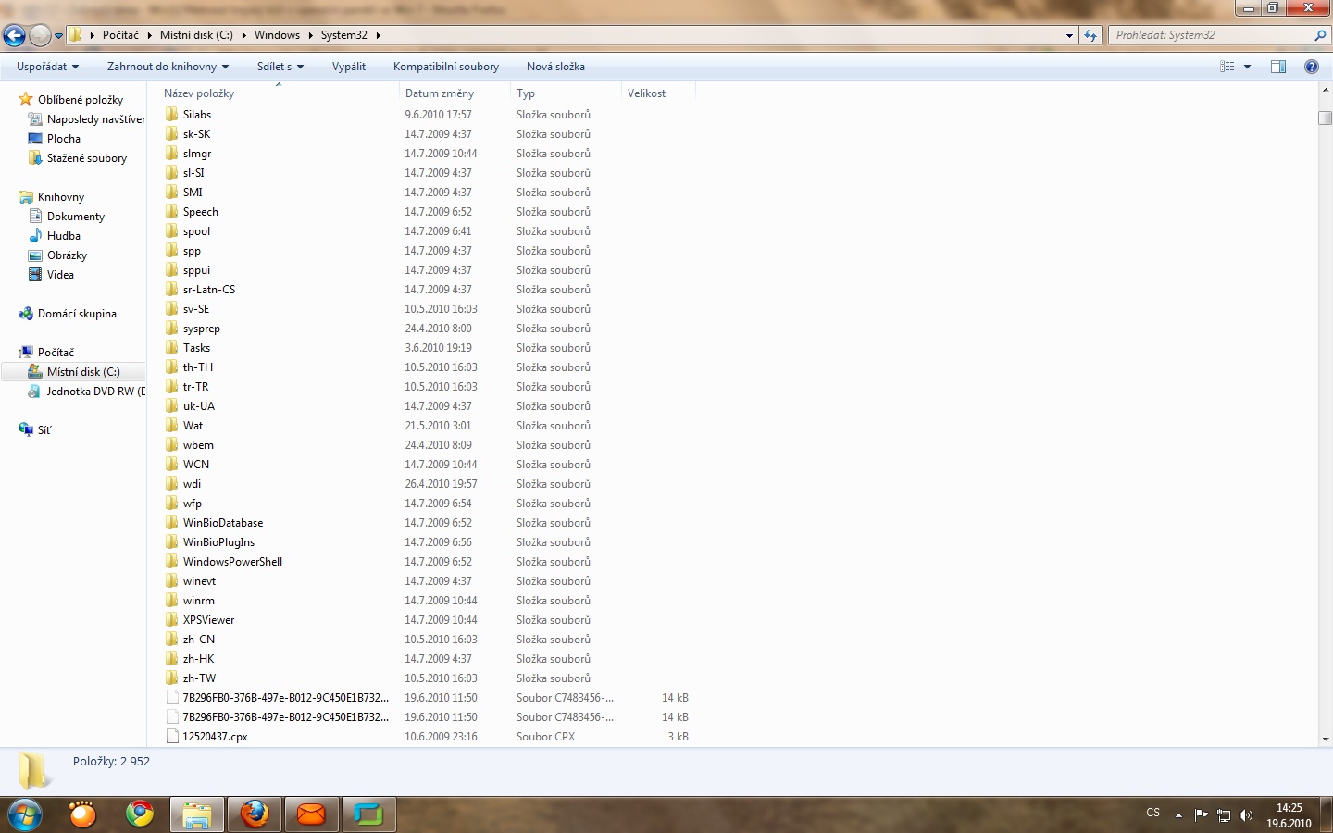Click Kompatibilní soubory in the toolbar
1333x833 pixels.
[445, 67]
